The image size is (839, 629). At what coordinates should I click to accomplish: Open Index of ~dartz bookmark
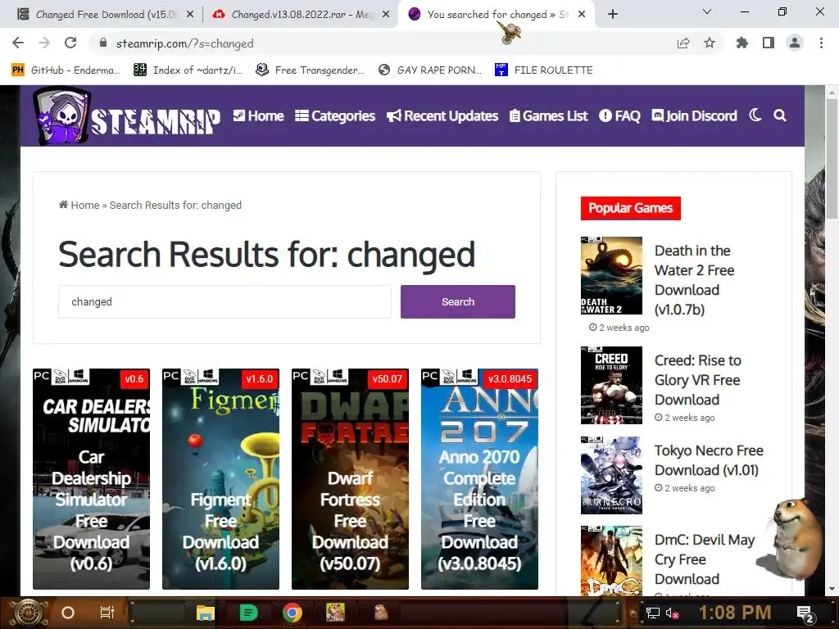(188, 70)
